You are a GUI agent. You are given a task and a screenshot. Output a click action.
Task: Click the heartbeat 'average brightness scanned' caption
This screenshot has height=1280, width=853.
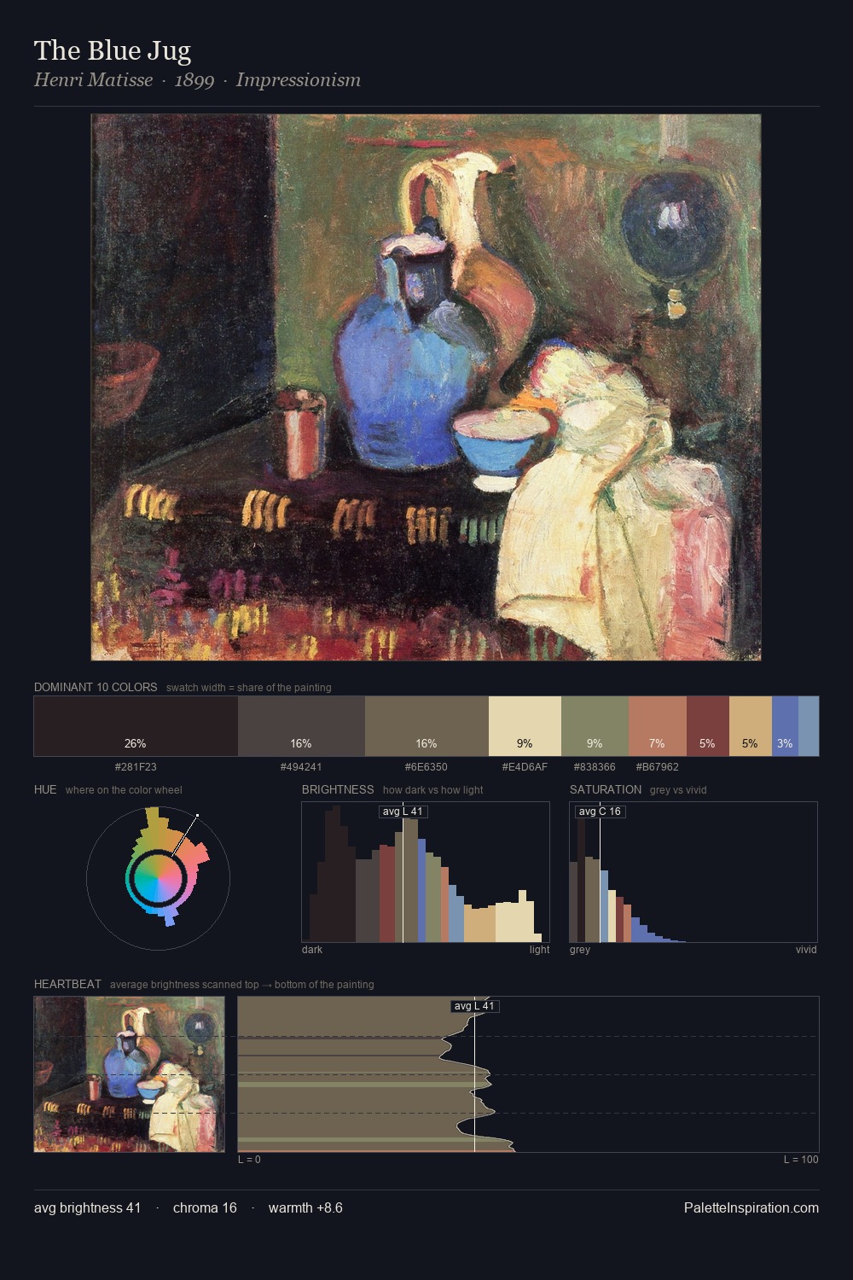241,985
